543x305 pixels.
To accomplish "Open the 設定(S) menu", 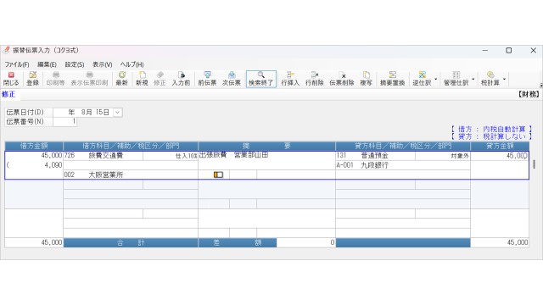I will pyautogui.click(x=75, y=64).
